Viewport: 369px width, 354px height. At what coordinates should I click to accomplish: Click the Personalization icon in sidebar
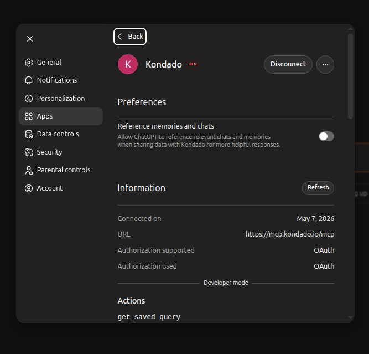[x=29, y=99]
